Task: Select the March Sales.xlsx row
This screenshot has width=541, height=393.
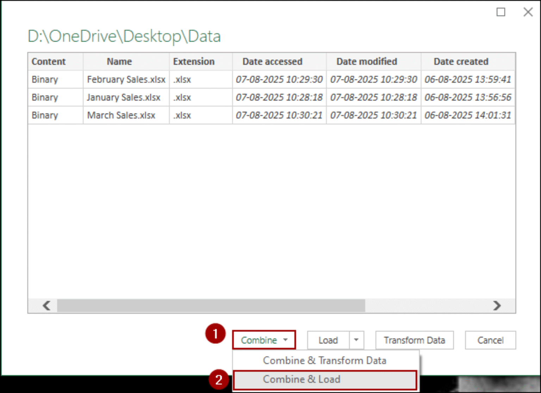Action: click(x=121, y=115)
